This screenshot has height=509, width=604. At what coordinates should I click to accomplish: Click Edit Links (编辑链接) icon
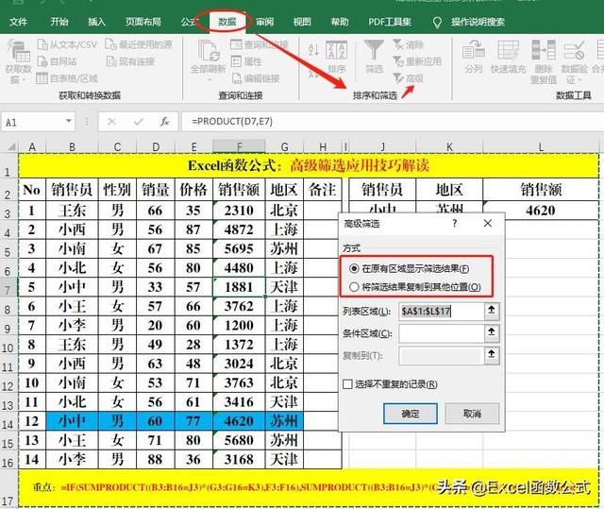[237, 78]
